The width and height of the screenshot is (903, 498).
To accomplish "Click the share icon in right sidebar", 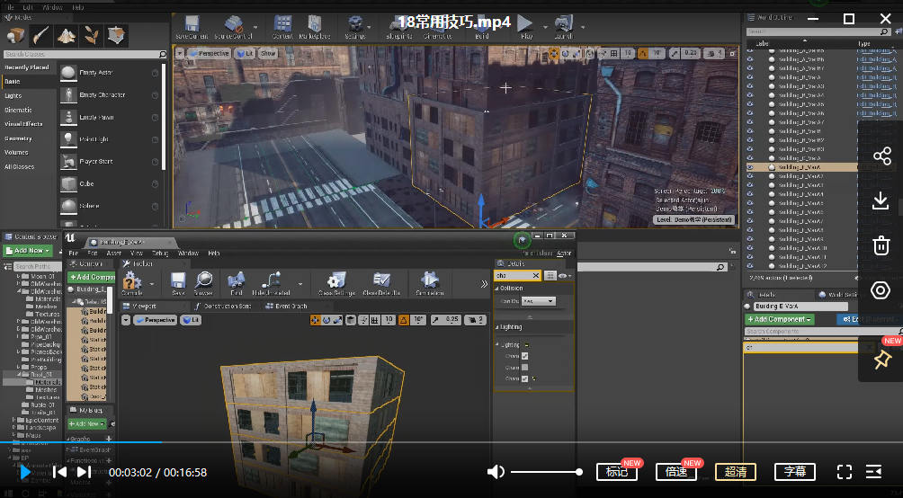I will [x=881, y=157].
